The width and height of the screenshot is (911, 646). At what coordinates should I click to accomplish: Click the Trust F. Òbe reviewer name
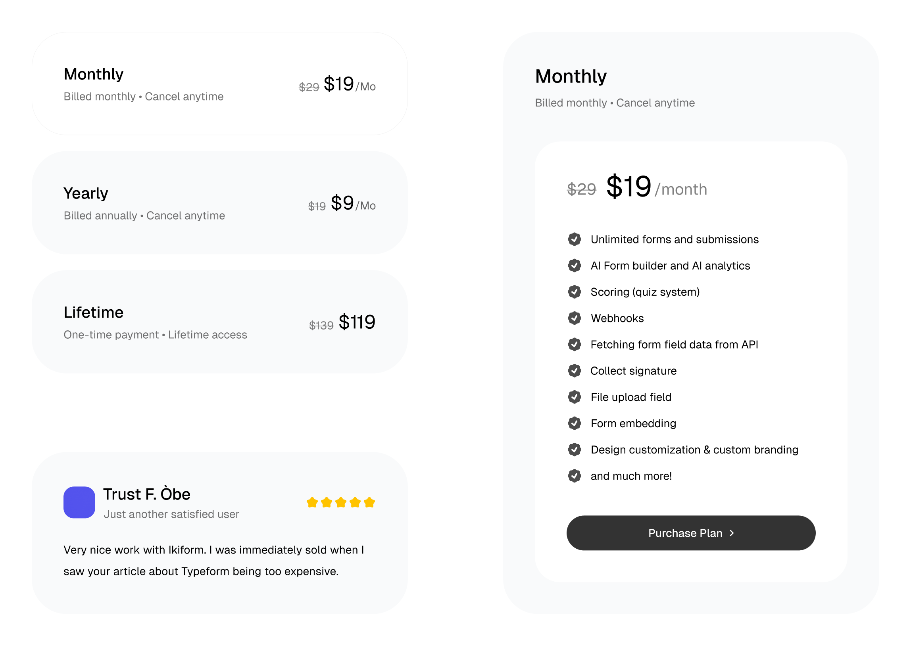pos(147,494)
